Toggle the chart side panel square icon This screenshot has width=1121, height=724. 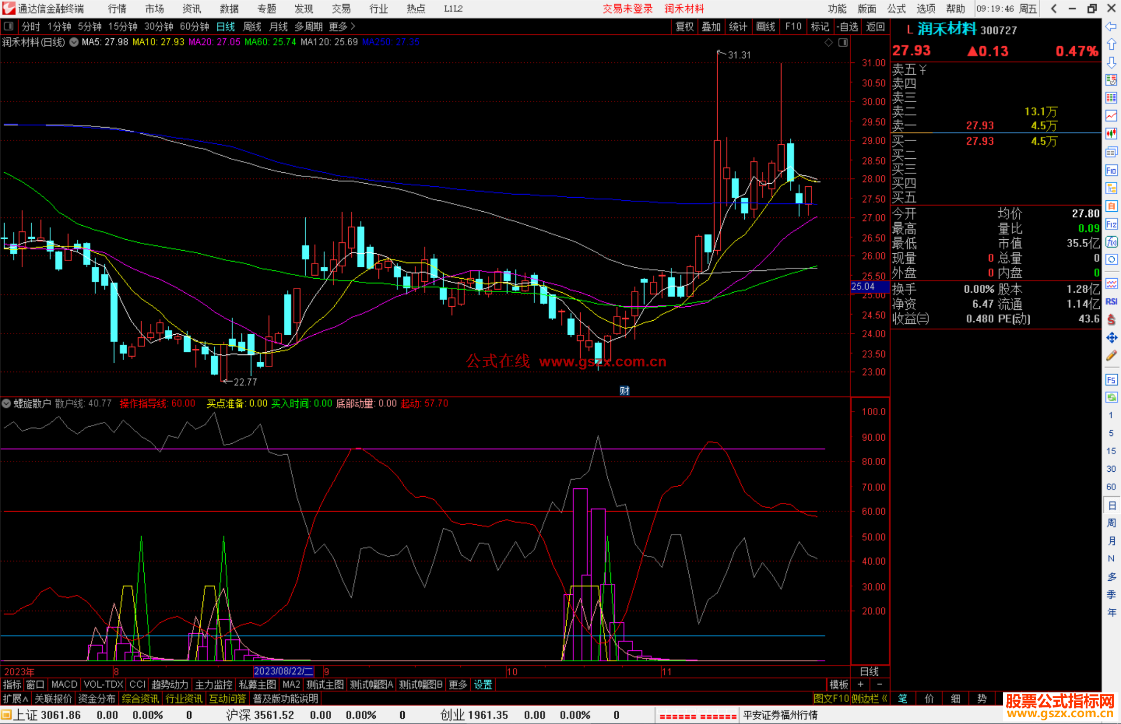click(843, 43)
